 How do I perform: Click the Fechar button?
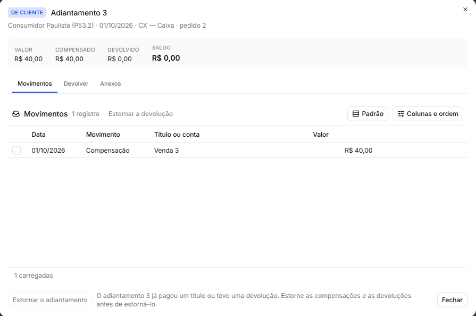click(452, 300)
